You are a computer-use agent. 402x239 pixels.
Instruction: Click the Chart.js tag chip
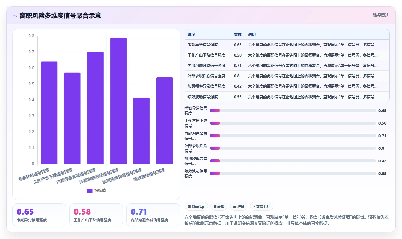[196, 206]
